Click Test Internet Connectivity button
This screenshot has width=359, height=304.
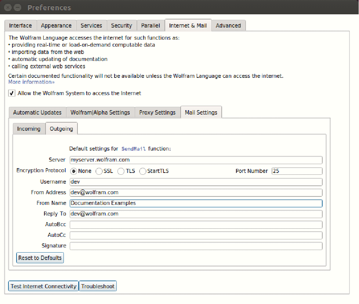pos(43,286)
